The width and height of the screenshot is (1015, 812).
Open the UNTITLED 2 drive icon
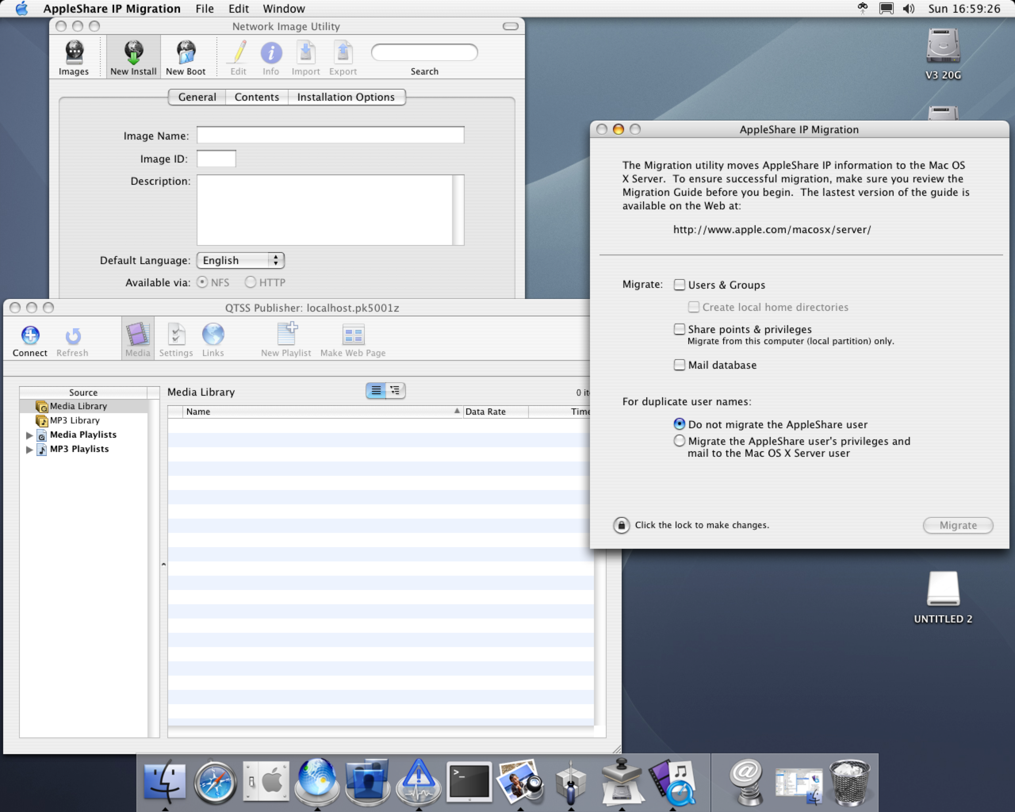point(943,597)
